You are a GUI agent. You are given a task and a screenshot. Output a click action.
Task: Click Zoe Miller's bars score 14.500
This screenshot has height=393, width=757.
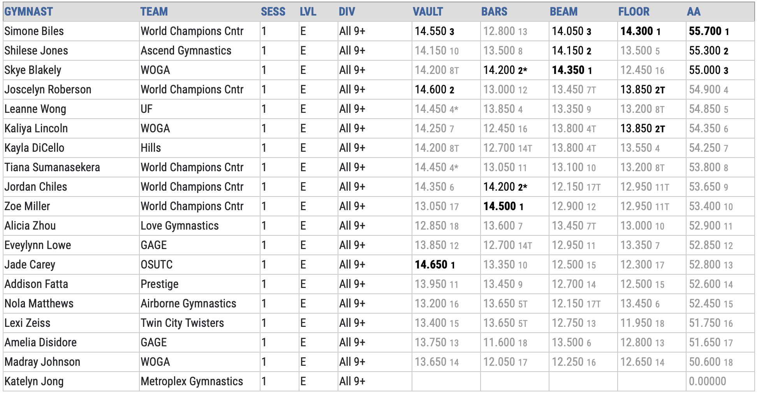(x=500, y=206)
